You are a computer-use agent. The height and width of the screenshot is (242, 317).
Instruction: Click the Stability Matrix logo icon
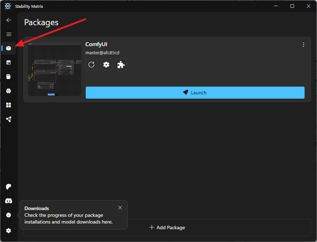coord(8,6)
